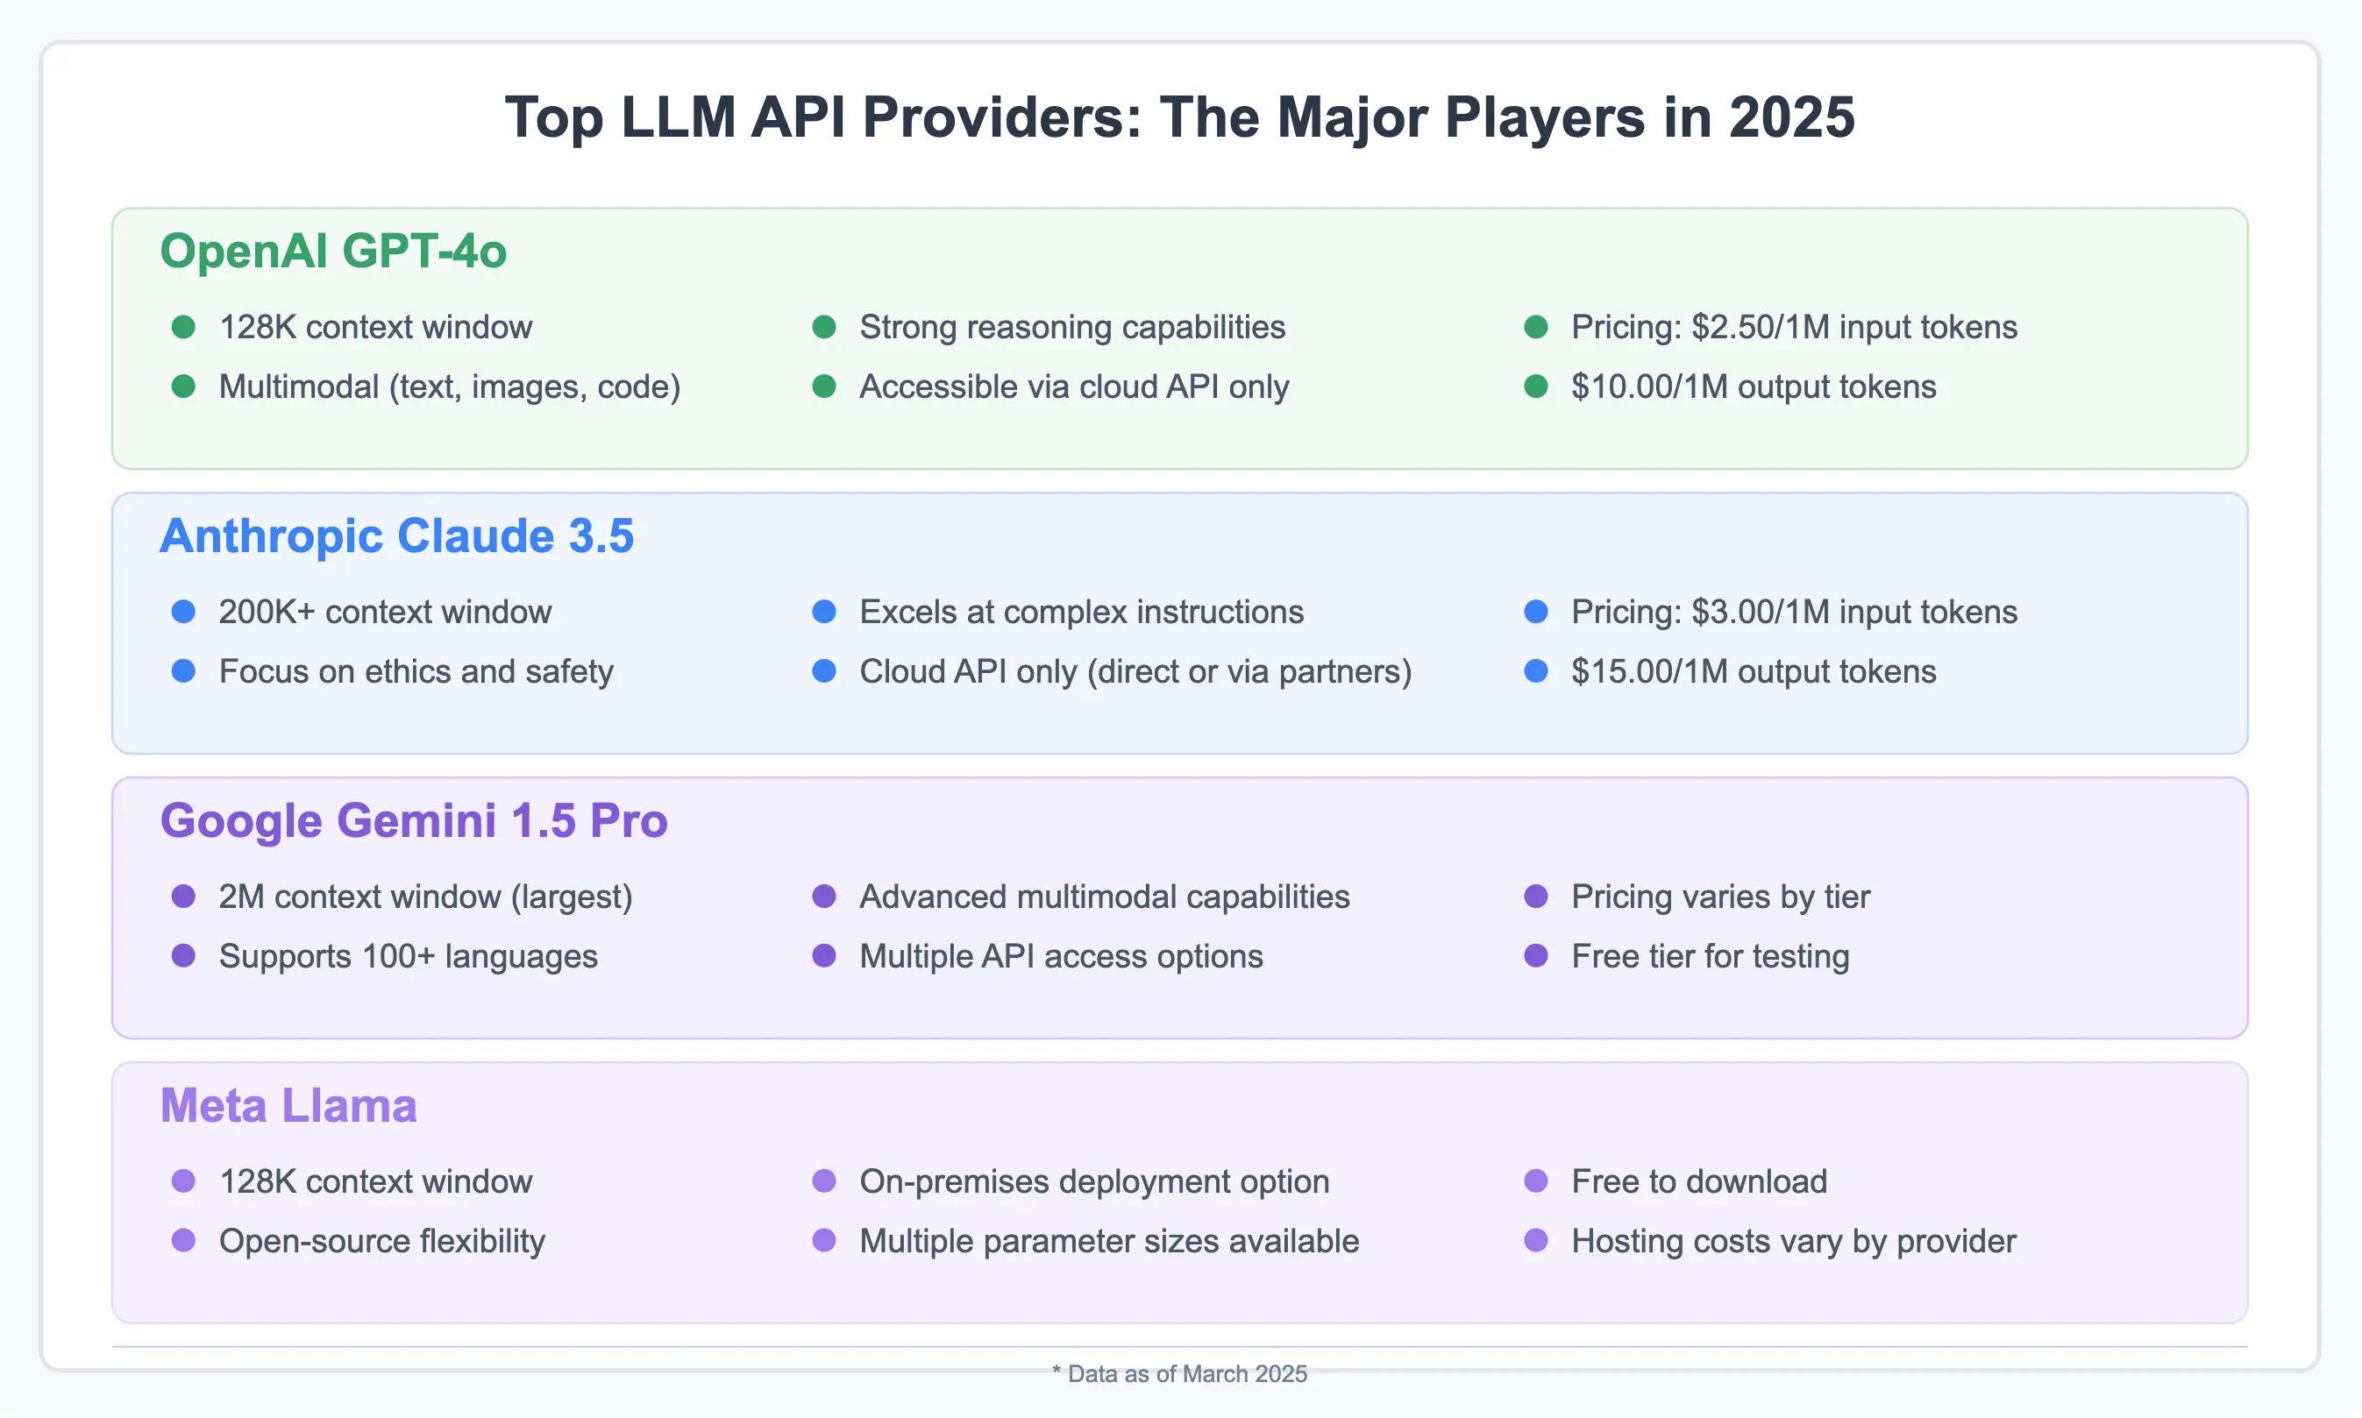Click "Excels at complex instructions" text
2362x1418 pixels.
click(x=1081, y=612)
